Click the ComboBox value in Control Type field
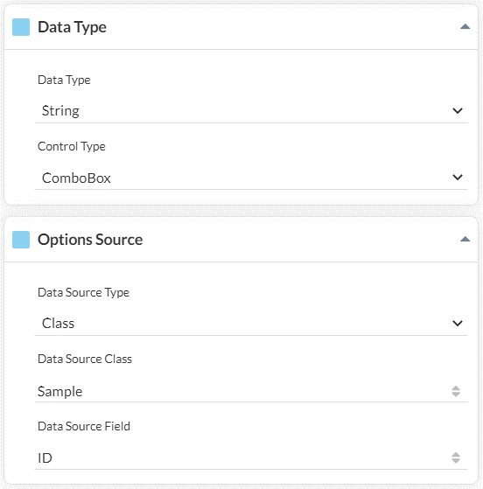 76,178
